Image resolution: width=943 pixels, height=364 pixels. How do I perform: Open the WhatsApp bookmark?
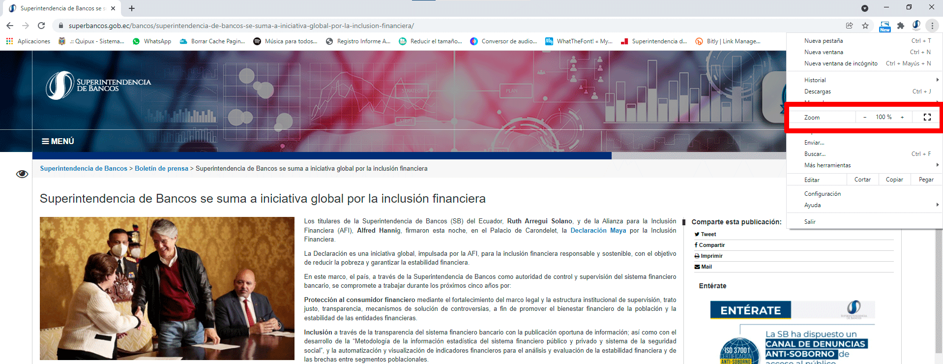pos(152,41)
